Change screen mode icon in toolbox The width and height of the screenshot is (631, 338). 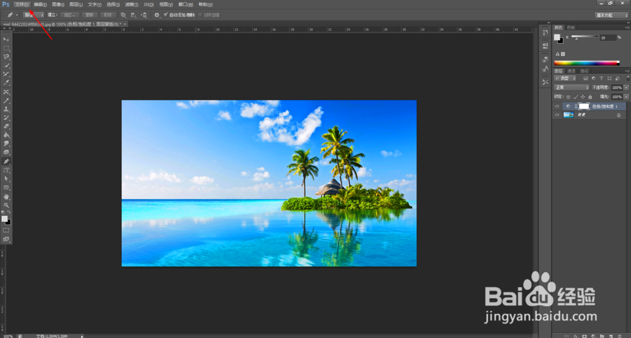coord(6,239)
